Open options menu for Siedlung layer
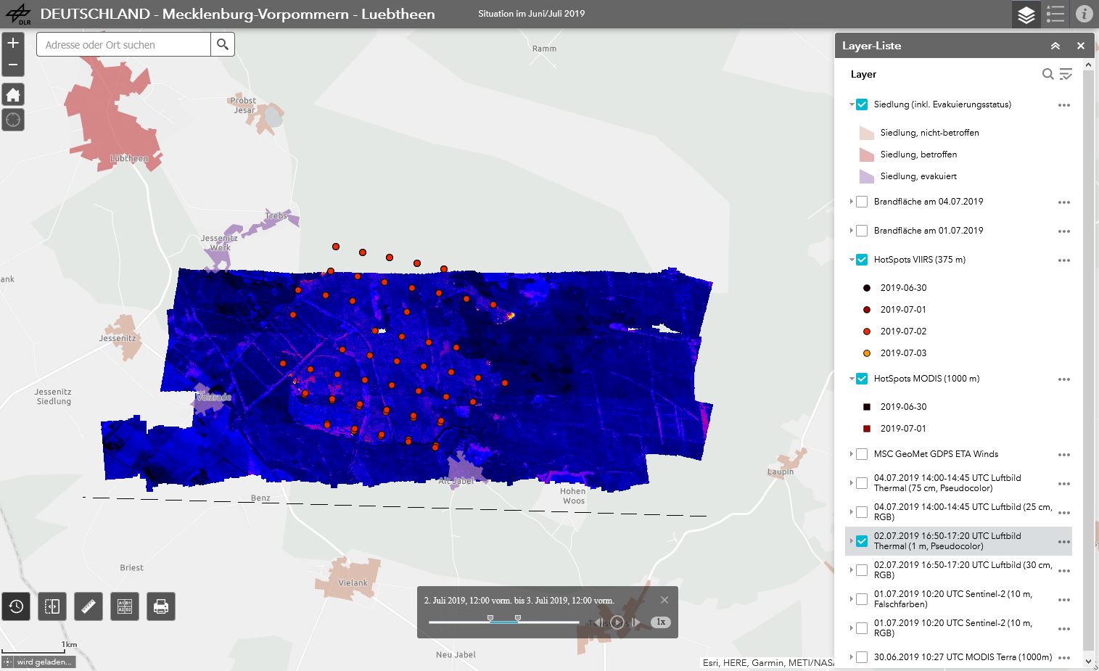 click(1063, 105)
